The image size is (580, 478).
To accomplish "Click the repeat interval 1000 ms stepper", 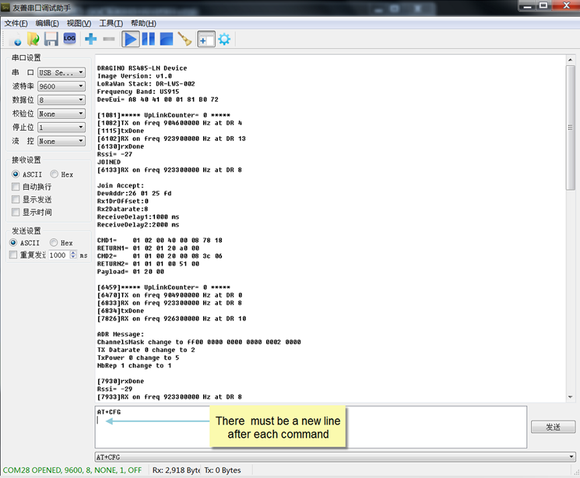I will point(73,255).
